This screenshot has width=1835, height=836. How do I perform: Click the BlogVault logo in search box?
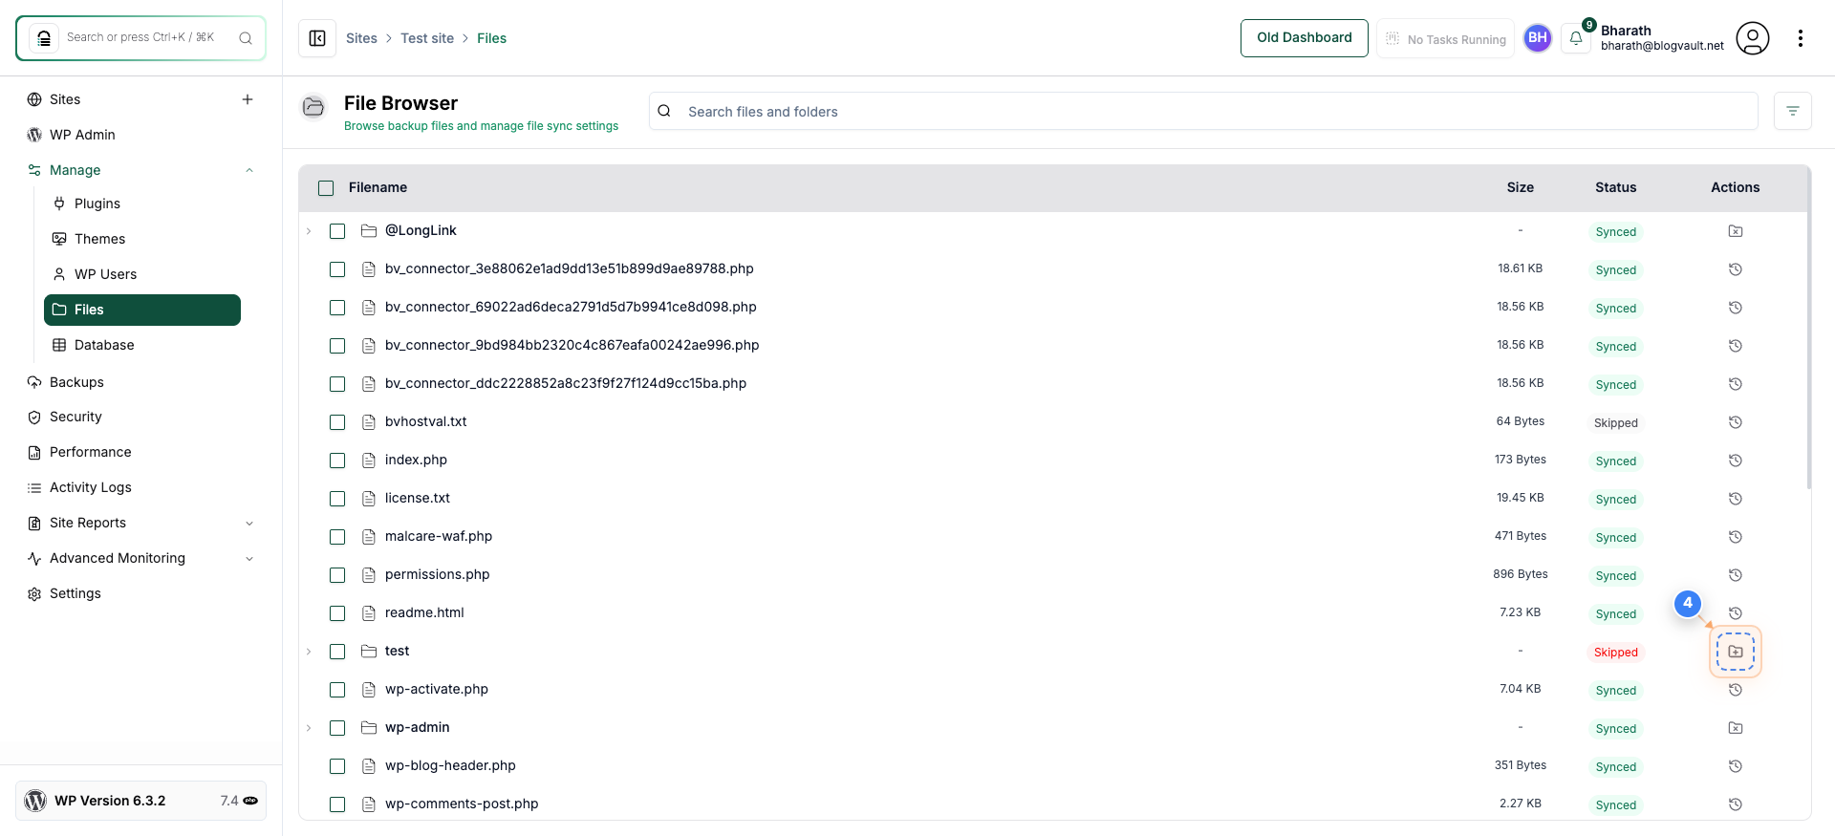pos(44,38)
